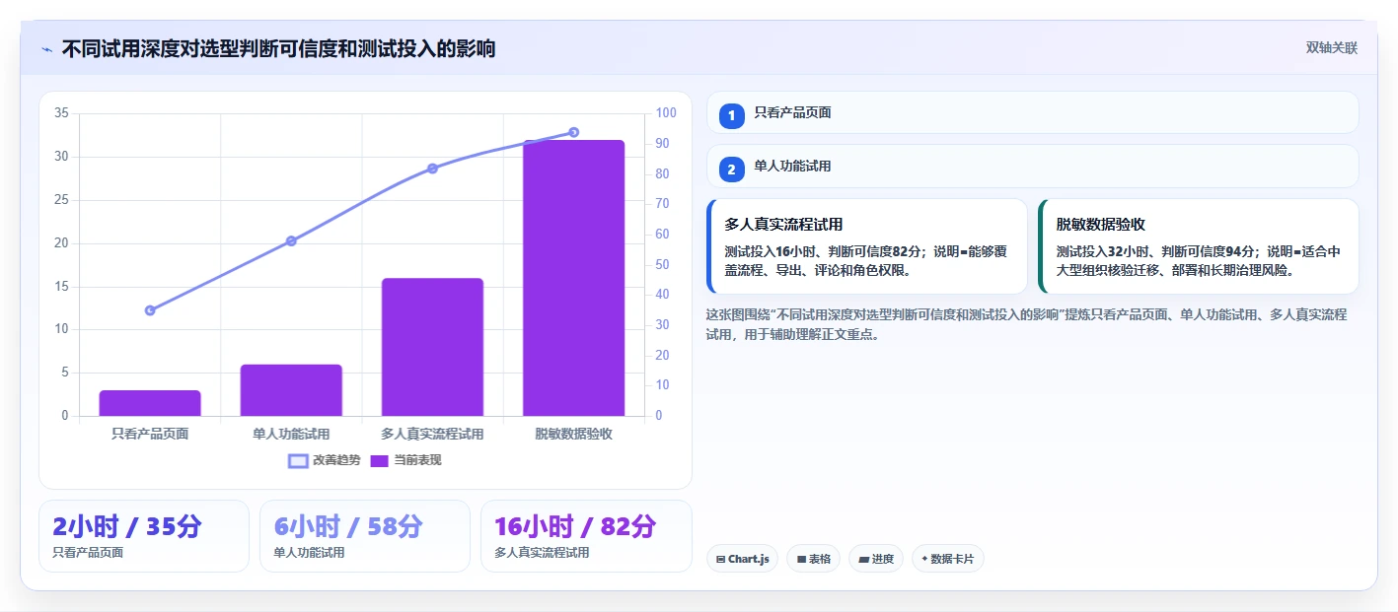This screenshot has height=612, width=1398.
Task: Click the blue number 1 badge
Action: coord(731,115)
